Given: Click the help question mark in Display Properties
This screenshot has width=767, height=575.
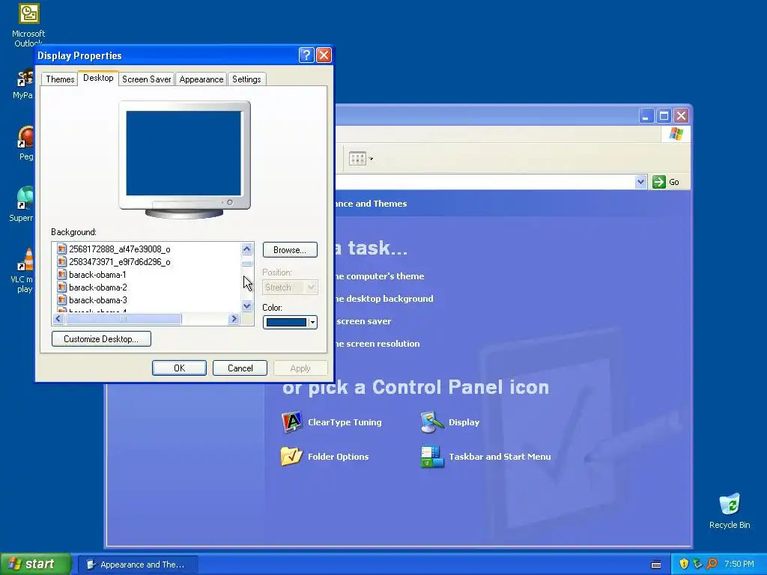Looking at the screenshot, I should 306,55.
